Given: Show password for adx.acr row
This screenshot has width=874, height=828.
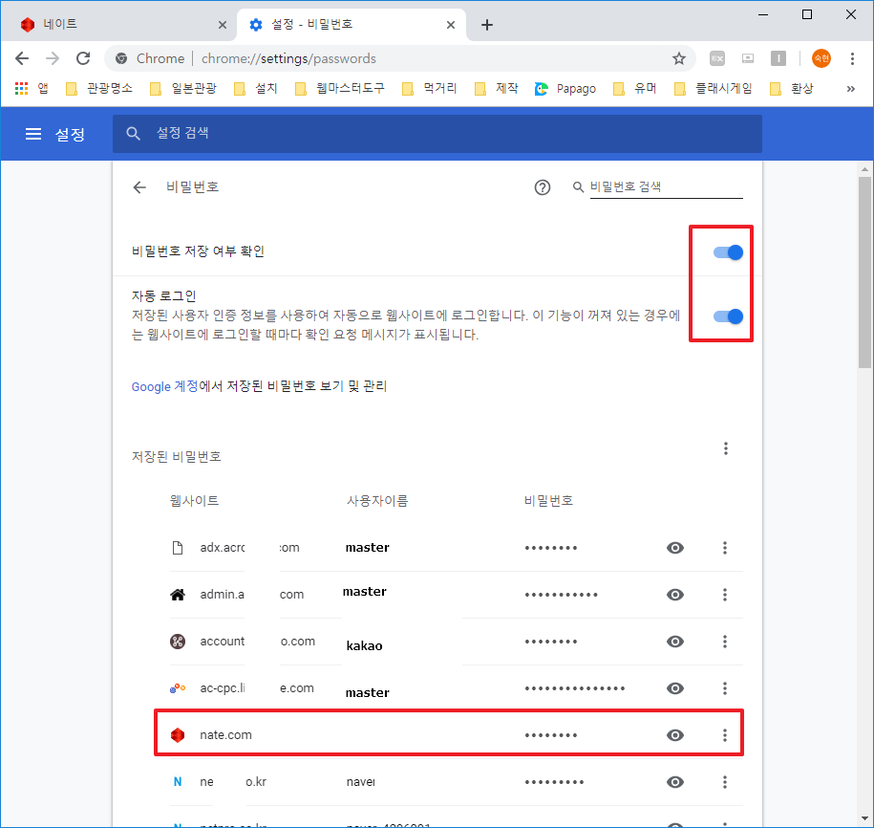Looking at the screenshot, I should [675, 548].
